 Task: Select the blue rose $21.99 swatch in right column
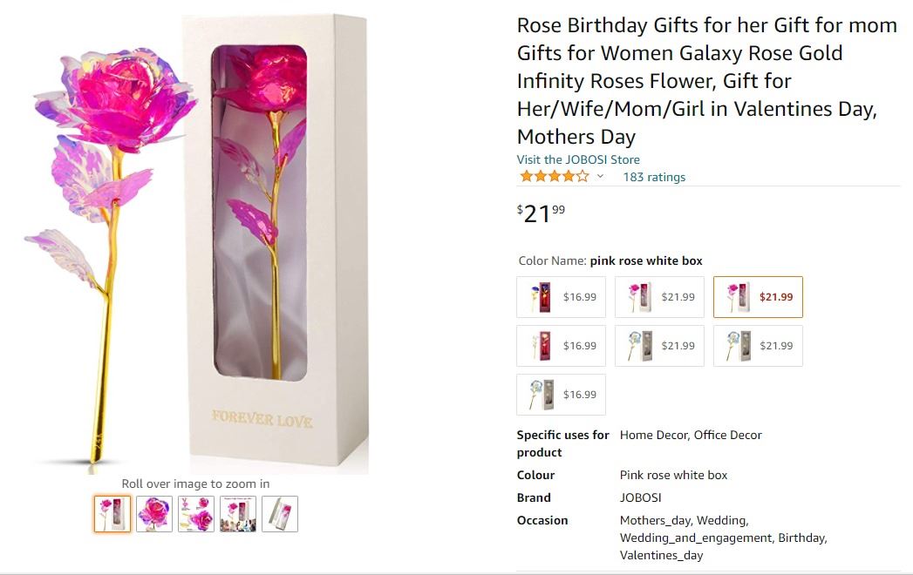(x=758, y=346)
